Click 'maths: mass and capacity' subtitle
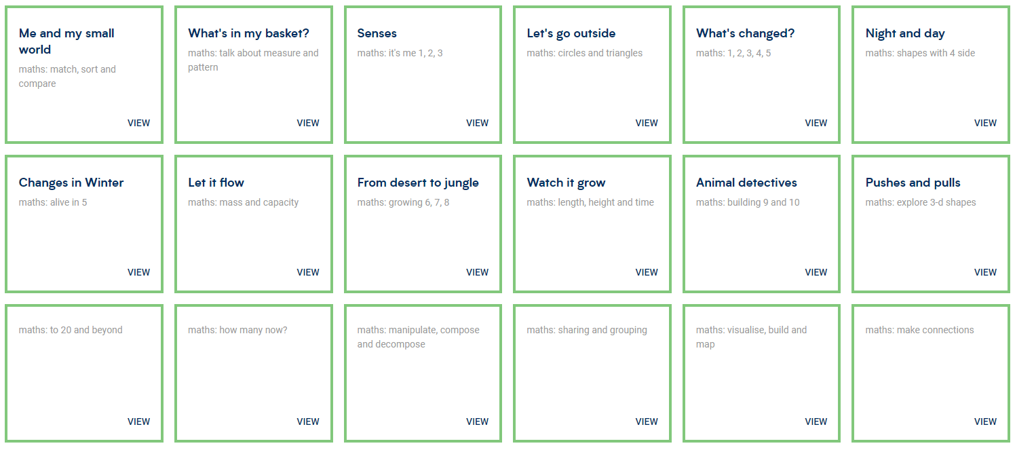Screen dimensions: 1015x450 pyautogui.click(x=243, y=202)
